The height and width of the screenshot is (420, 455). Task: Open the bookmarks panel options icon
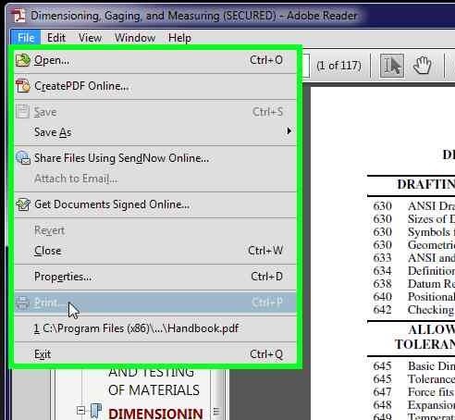(x=216, y=411)
